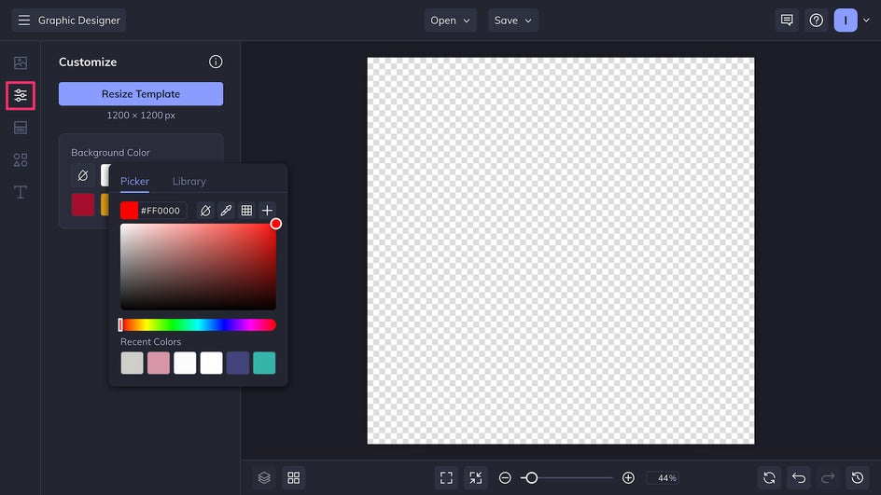Switch to the Picker tab
The width and height of the screenshot is (881, 495).
coord(134,181)
